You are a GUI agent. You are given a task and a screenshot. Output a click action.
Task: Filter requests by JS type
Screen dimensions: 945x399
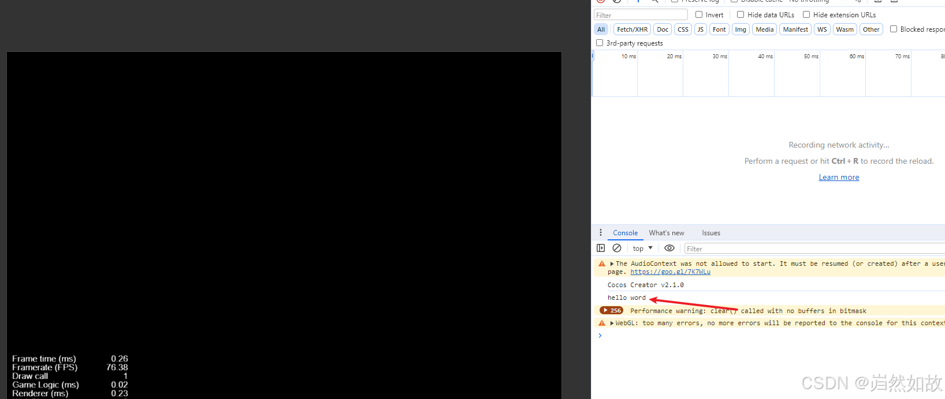click(x=701, y=29)
